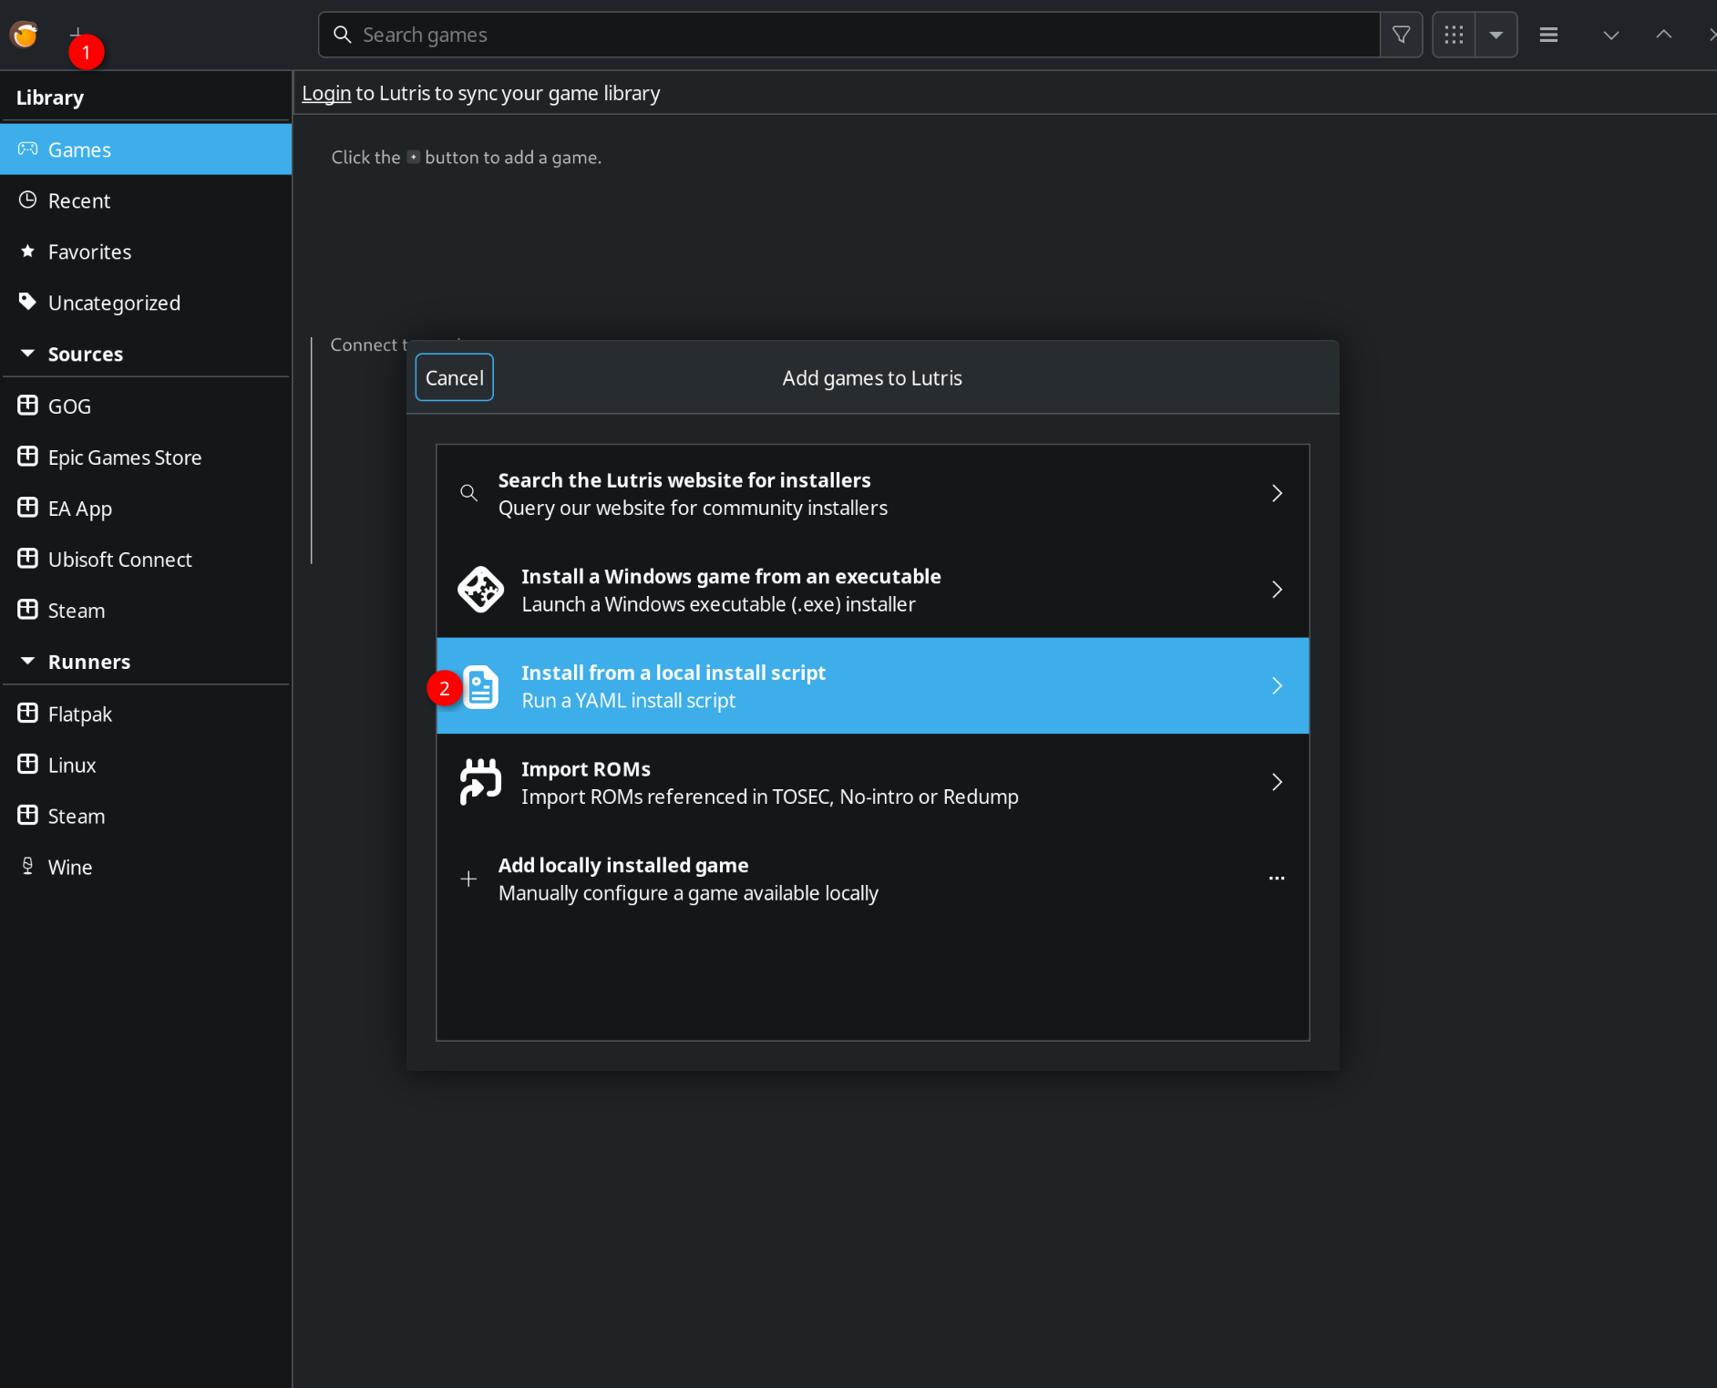The image size is (1717, 1388).
Task: Click the Import ROMs icon
Action: click(480, 782)
